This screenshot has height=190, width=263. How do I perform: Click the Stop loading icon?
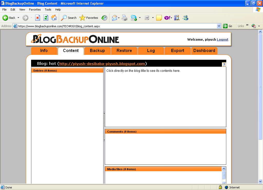37,18
